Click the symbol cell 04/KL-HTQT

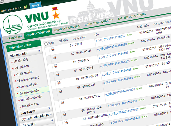click(84, 52)
